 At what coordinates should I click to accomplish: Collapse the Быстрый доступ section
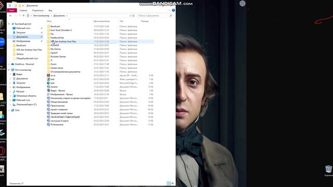click(x=9, y=24)
